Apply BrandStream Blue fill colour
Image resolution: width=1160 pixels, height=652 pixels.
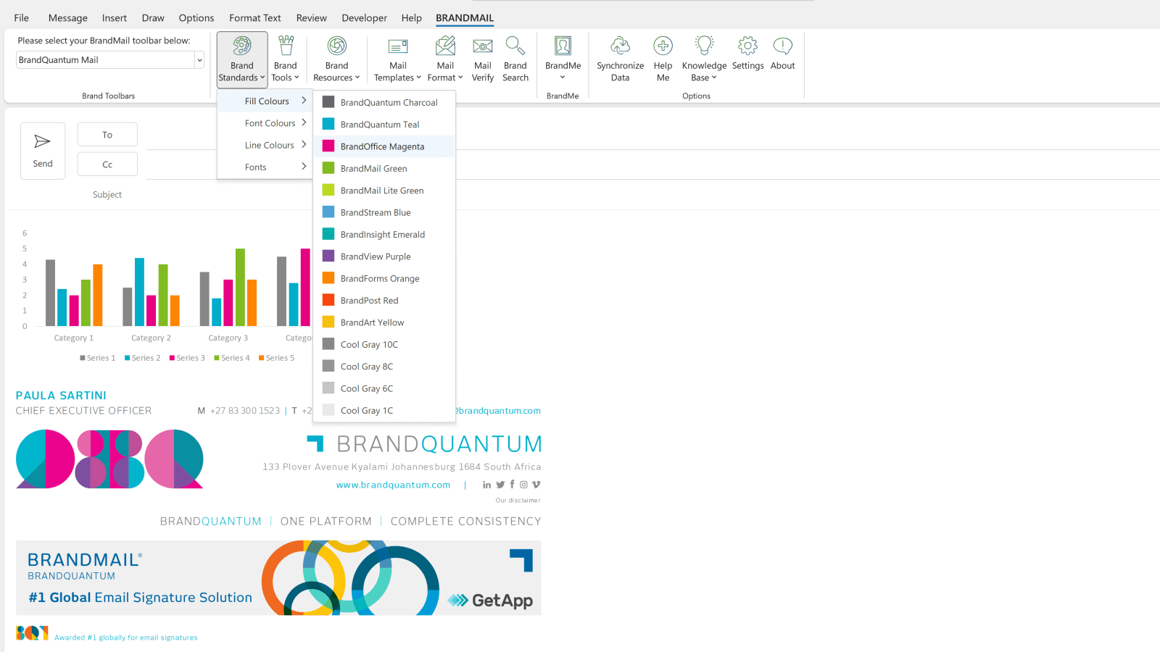point(384,212)
